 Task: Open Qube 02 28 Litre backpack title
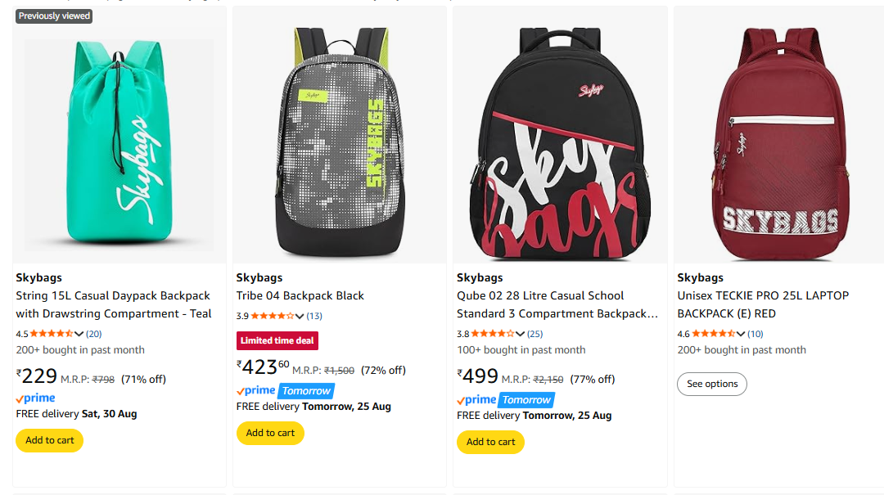(x=557, y=304)
